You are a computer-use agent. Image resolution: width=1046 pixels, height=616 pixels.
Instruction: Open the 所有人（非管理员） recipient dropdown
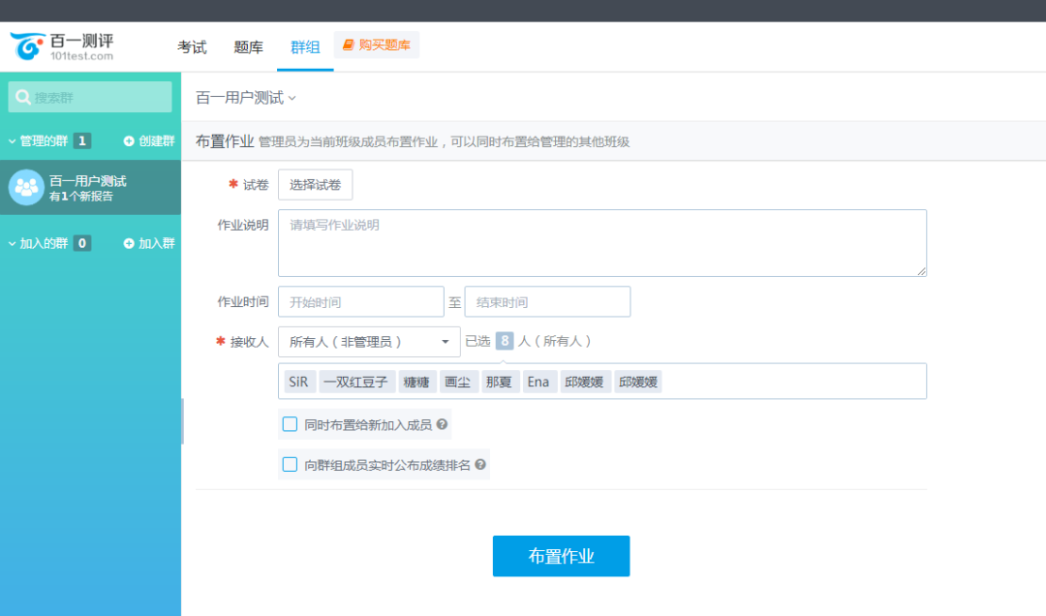pyautogui.click(x=369, y=342)
